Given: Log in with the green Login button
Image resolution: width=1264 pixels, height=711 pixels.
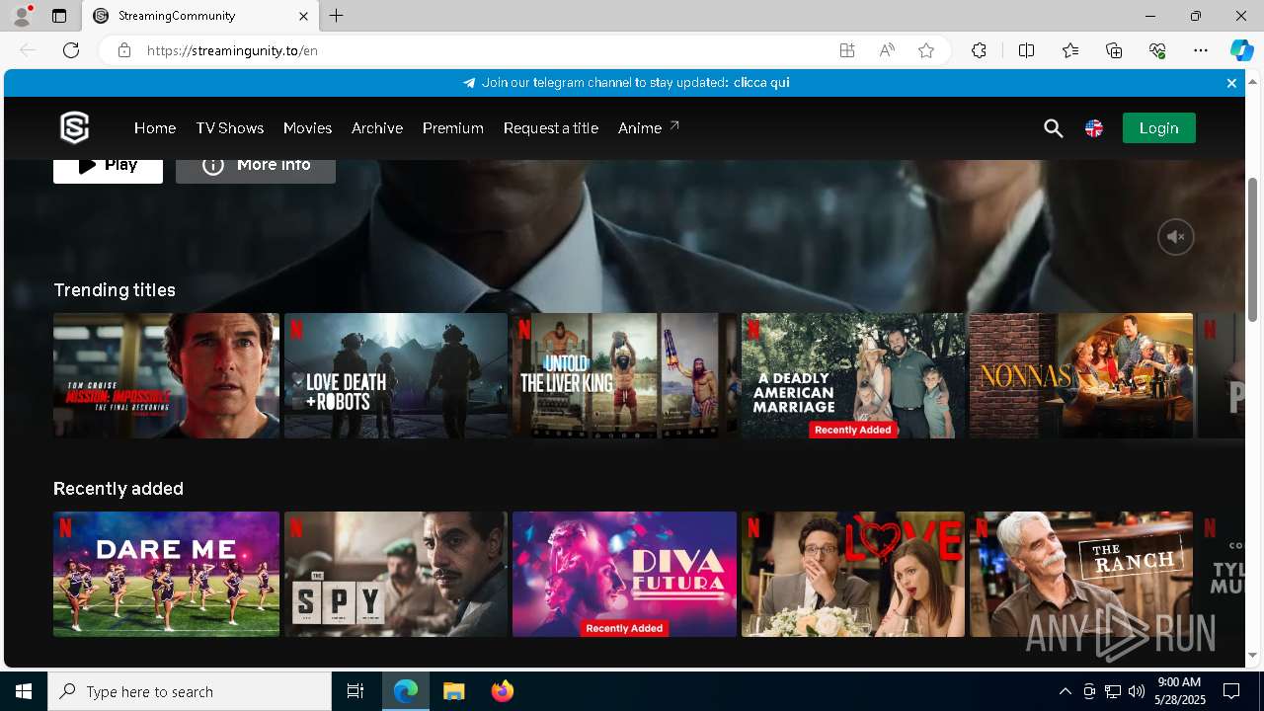Looking at the screenshot, I should [1158, 128].
